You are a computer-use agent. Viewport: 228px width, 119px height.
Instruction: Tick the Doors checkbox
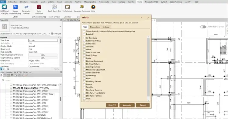pos(84,50)
